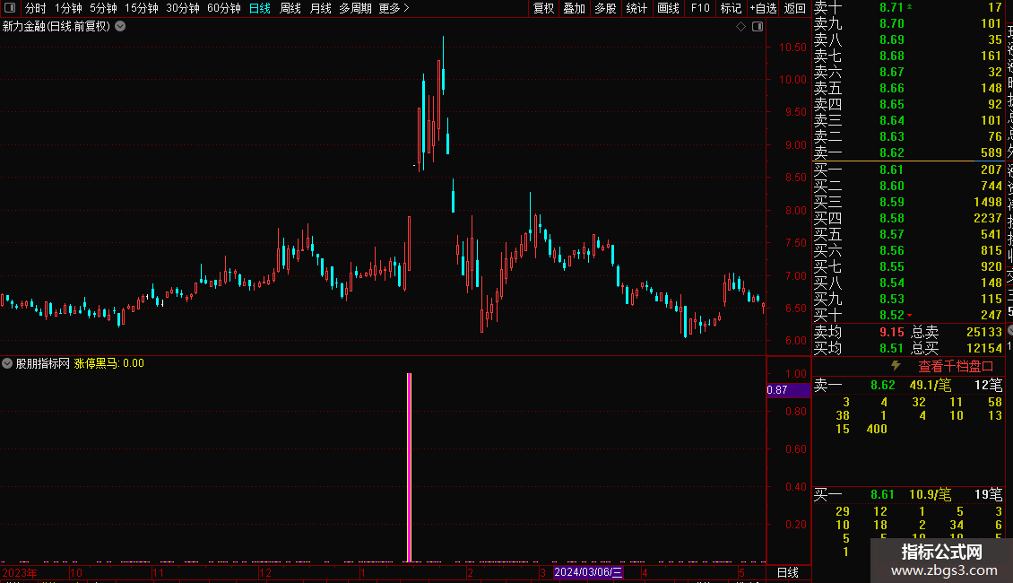
Task: Toggle the right panel layout icon
Action: (758, 27)
